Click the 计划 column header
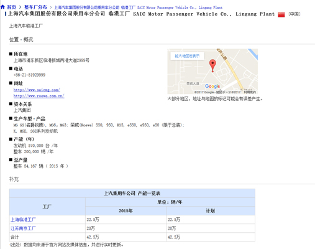Viewport: 315px width, 249px height. pos(211,211)
